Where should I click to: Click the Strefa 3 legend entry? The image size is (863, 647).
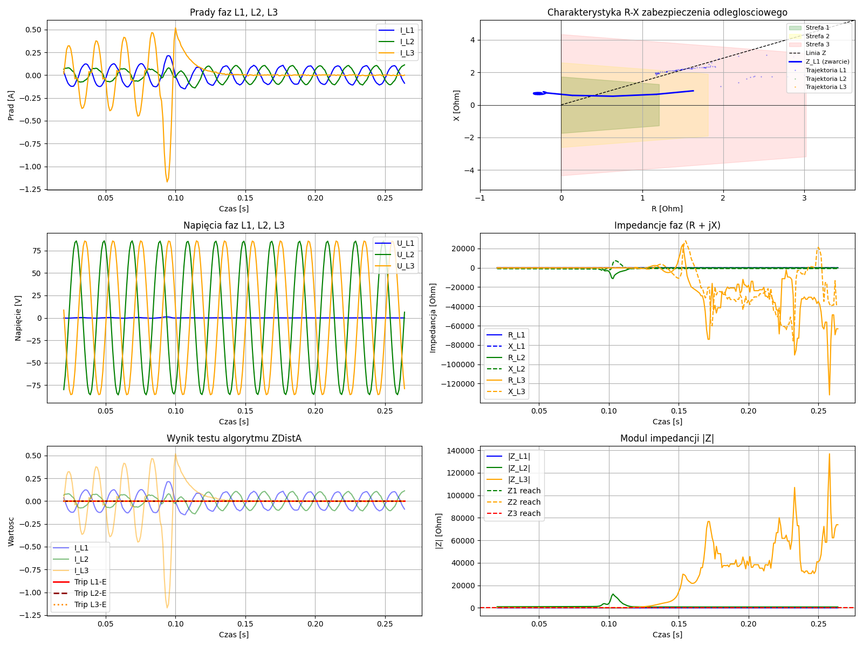click(817, 44)
